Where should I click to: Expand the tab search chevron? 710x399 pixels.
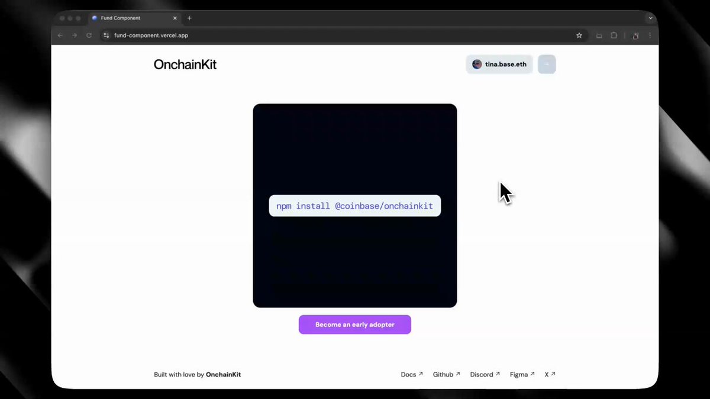click(x=650, y=18)
